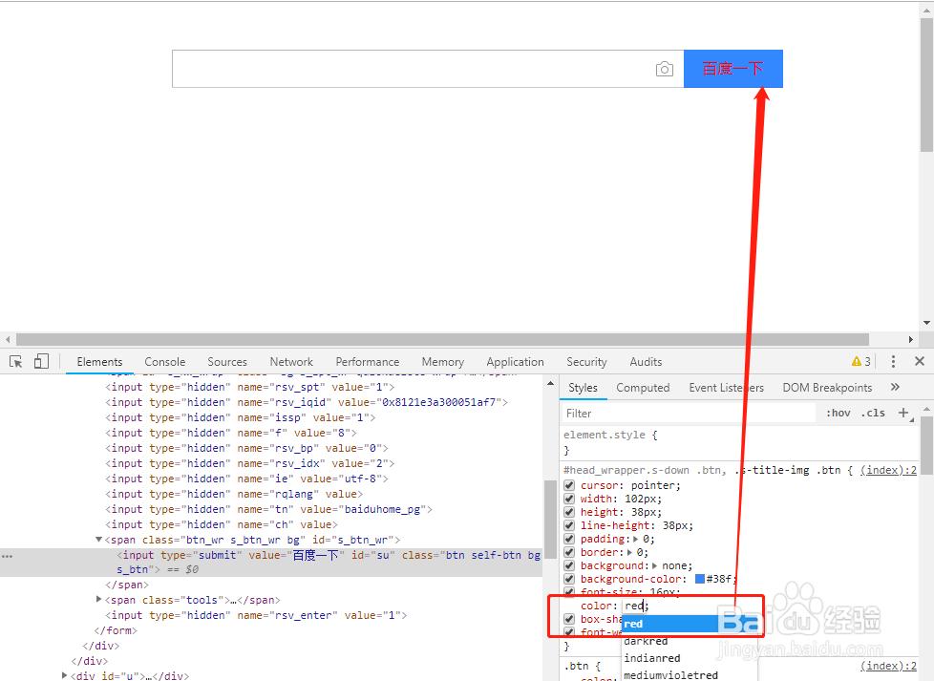Toggle the device toolbar icon

pyautogui.click(x=41, y=362)
